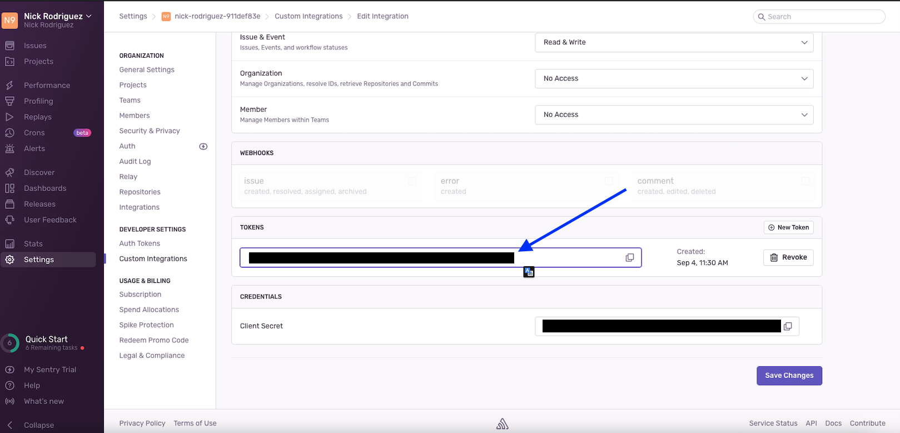This screenshot has width=900, height=433.
Task: Open the Member permission dropdown
Action: [x=674, y=115]
